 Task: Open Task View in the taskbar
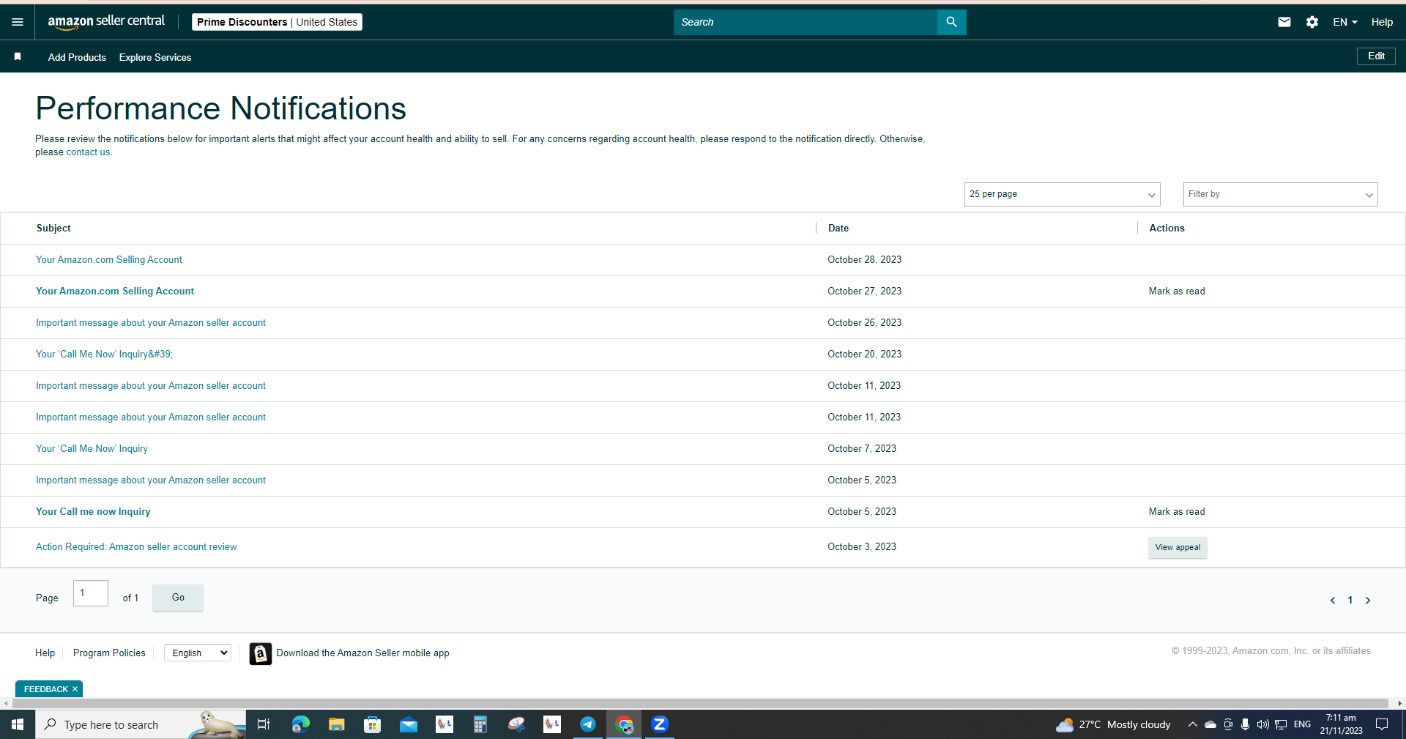click(x=264, y=724)
